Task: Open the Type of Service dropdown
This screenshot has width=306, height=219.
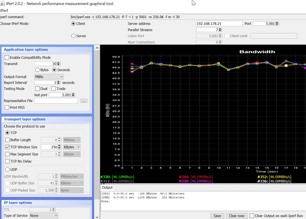Action: [44, 216]
